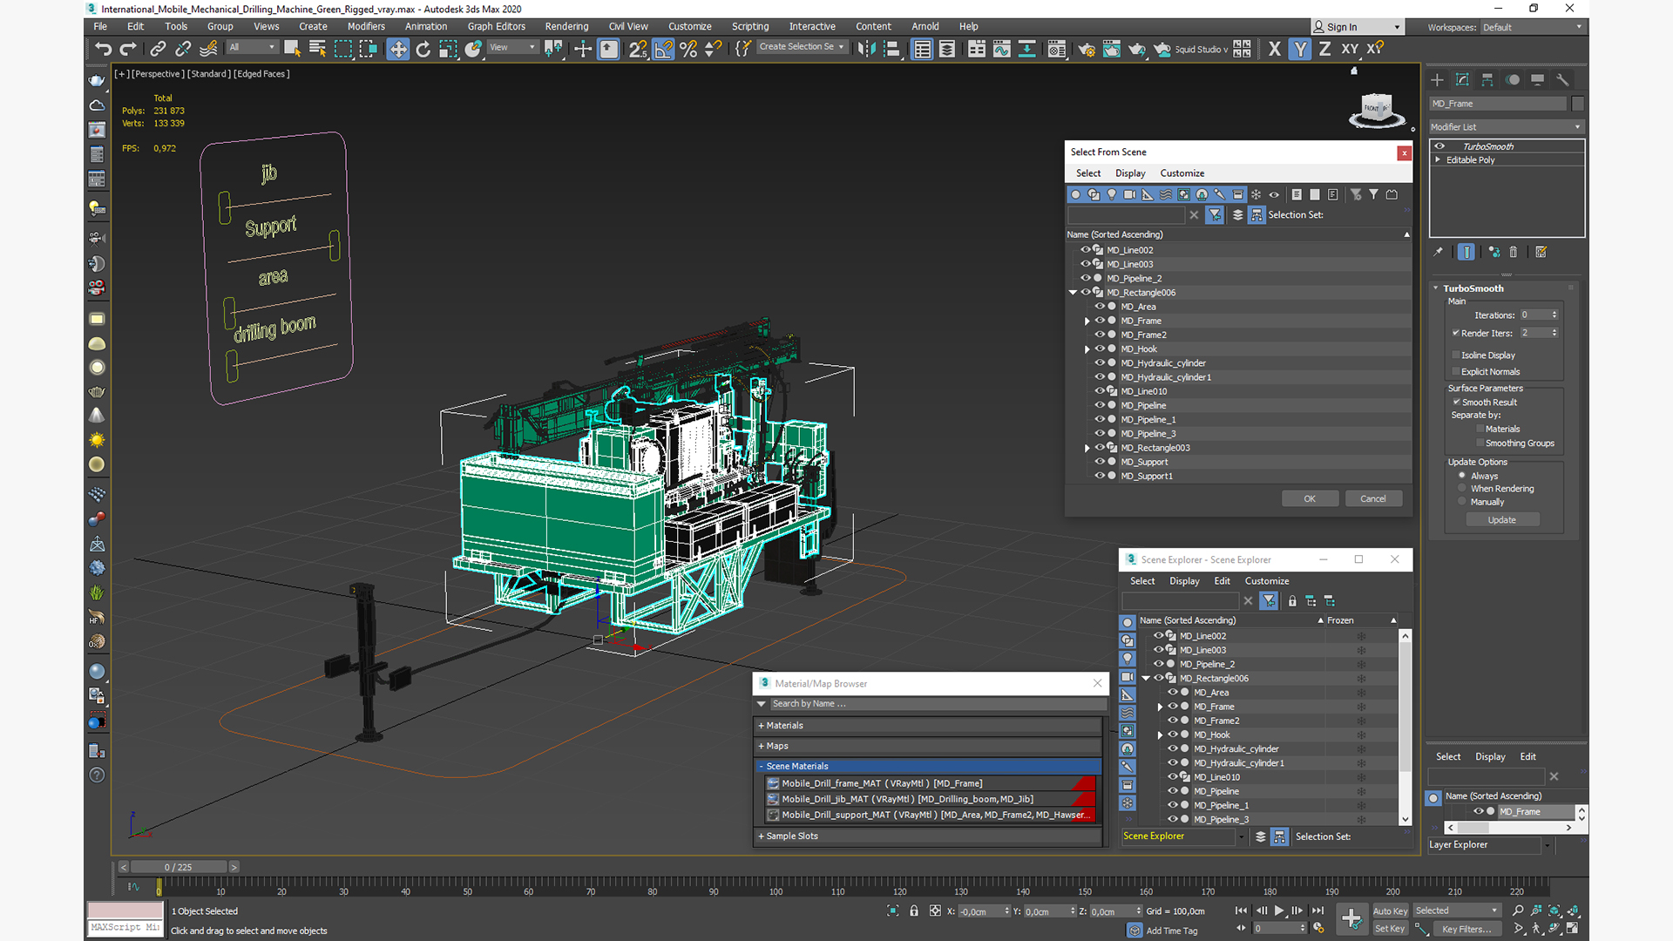Select the Mobile_Drill_jib_MAT material row
The height and width of the screenshot is (941, 1673).
tap(929, 799)
